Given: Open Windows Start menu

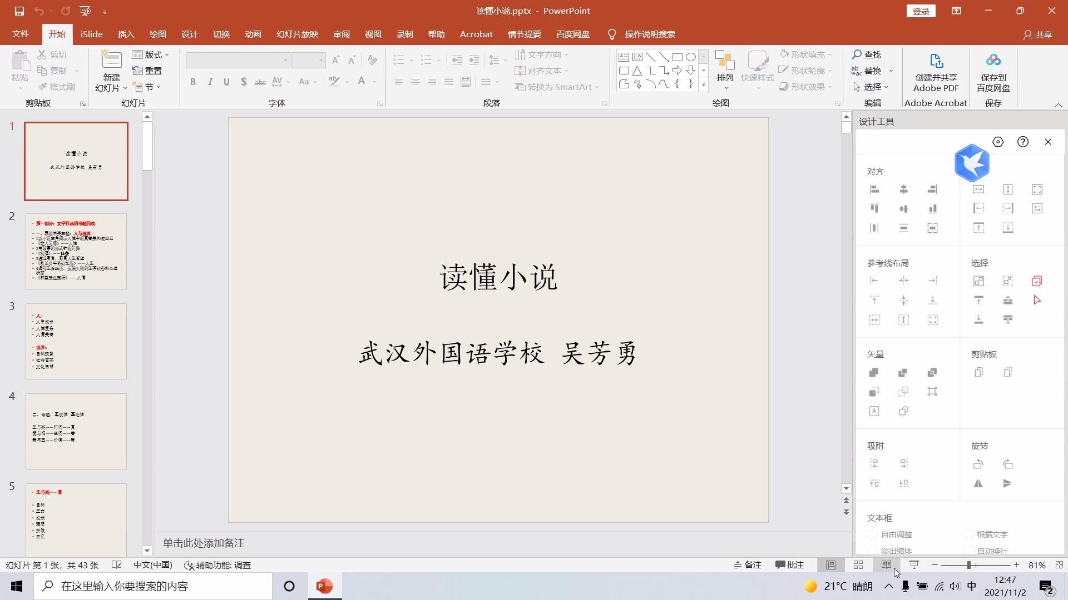Looking at the screenshot, I should 17,586.
